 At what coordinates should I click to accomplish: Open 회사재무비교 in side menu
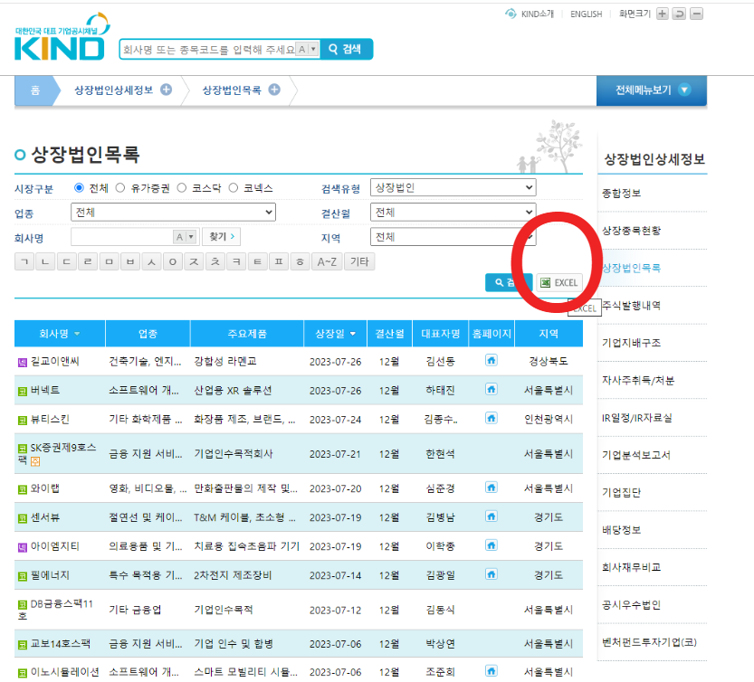click(x=632, y=567)
